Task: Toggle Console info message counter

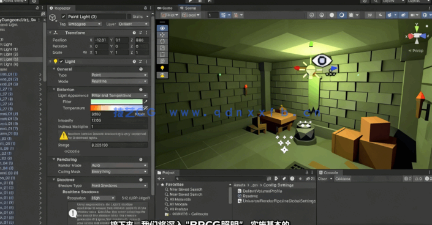Action: pyautogui.click(x=407, y=179)
